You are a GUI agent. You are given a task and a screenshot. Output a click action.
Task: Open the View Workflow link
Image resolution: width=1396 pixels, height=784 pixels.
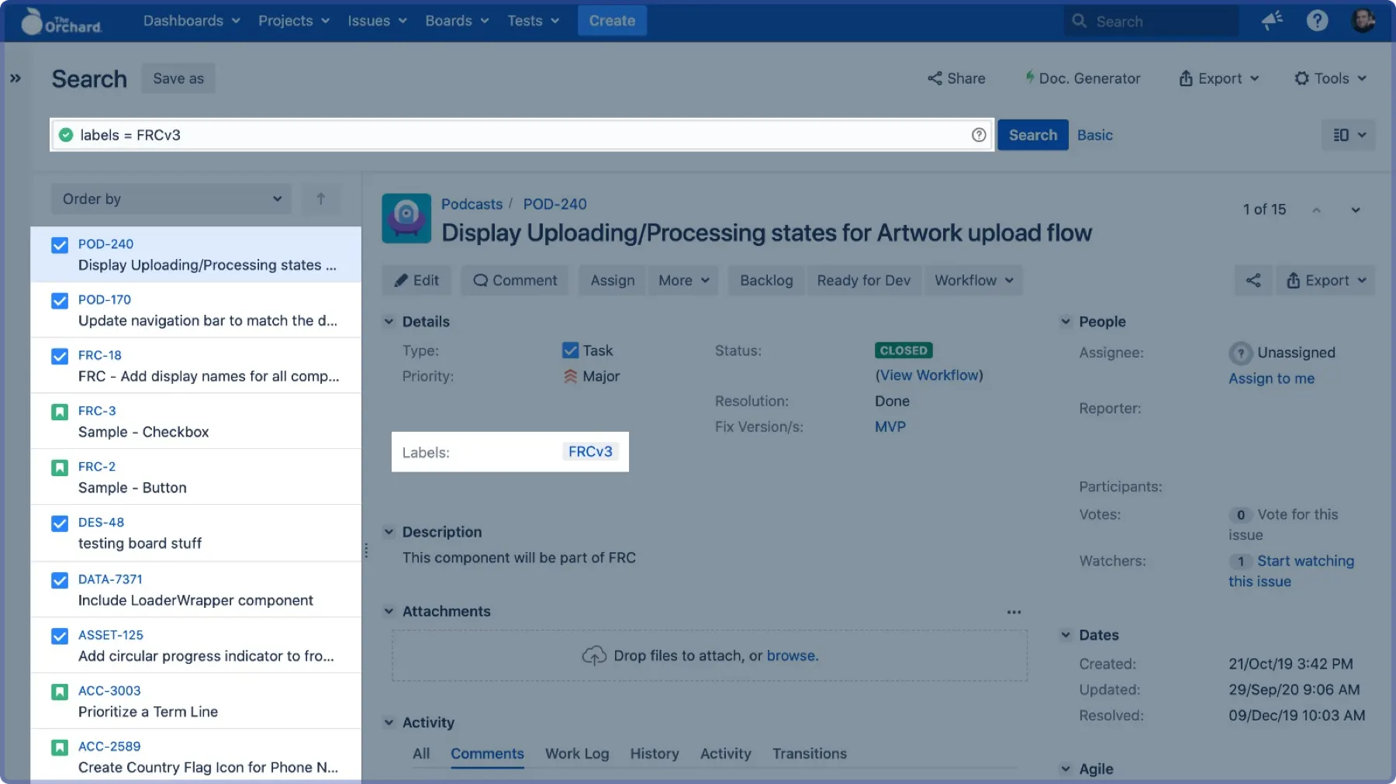(x=929, y=375)
